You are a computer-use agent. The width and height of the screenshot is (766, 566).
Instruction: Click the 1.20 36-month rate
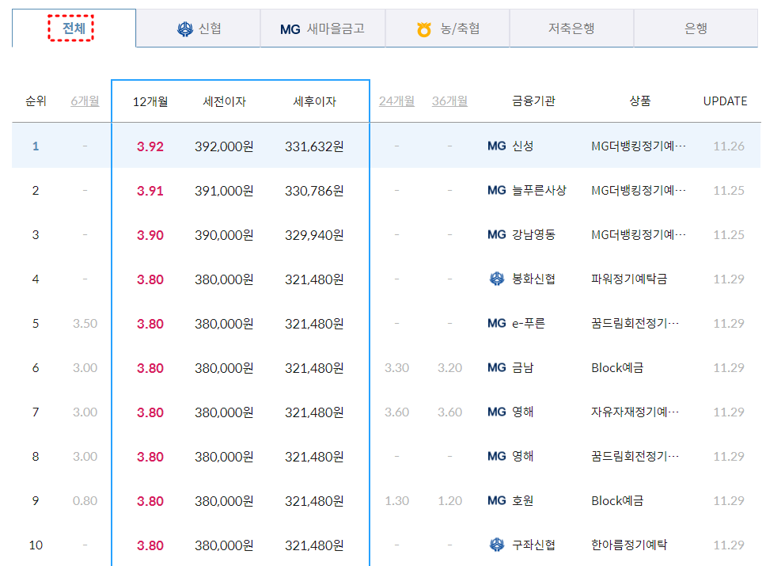[x=449, y=501]
